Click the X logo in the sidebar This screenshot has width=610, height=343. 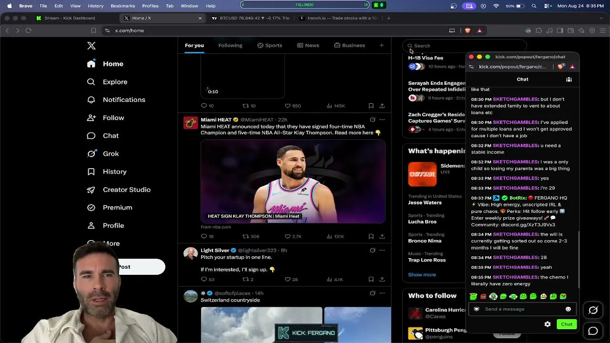point(91,46)
